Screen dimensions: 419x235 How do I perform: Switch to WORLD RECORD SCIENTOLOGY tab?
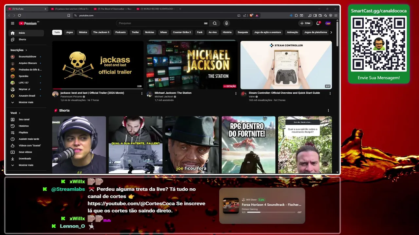(155, 9)
